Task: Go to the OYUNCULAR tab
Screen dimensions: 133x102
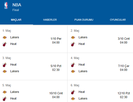Action: (118, 20)
